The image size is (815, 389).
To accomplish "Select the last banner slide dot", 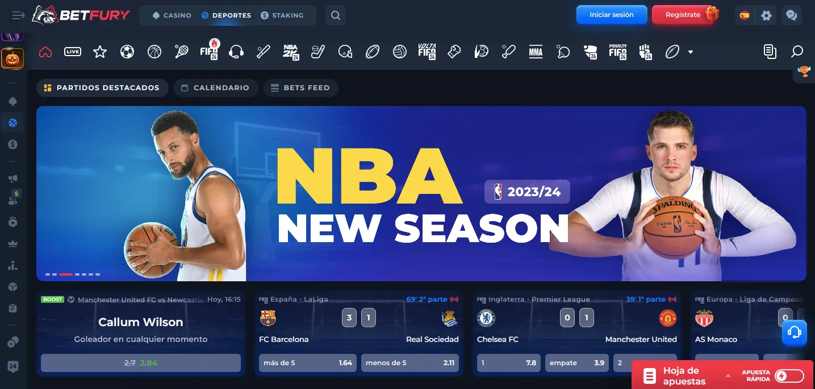I will [x=98, y=274].
